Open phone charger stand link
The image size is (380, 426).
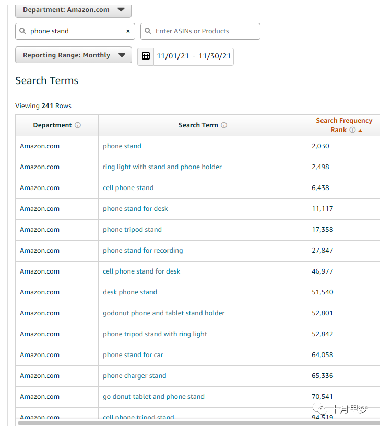point(135,376)
